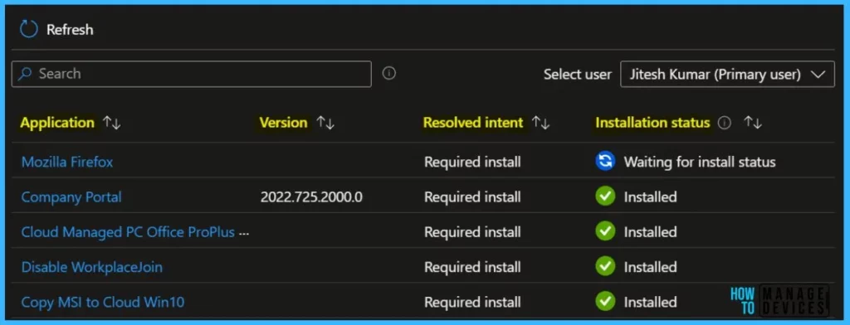
Task: Click the Application column header
Action: (57, 123)
